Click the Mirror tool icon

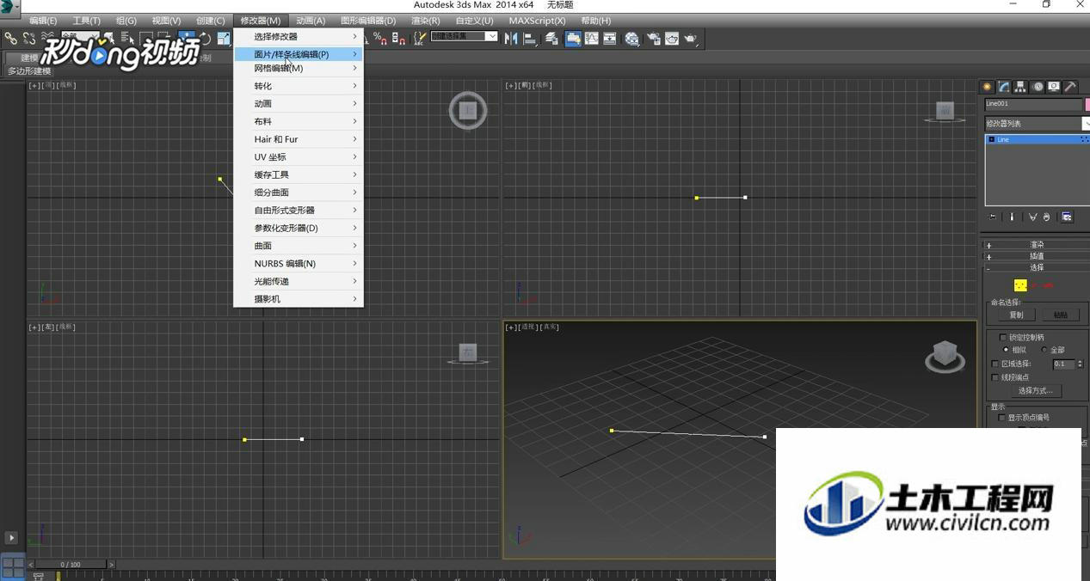coord(511,38)
